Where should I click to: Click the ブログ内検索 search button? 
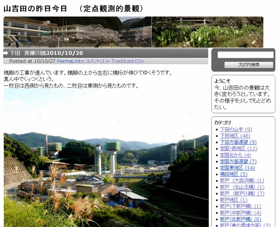pyautogui.click(x=248, y=65)
